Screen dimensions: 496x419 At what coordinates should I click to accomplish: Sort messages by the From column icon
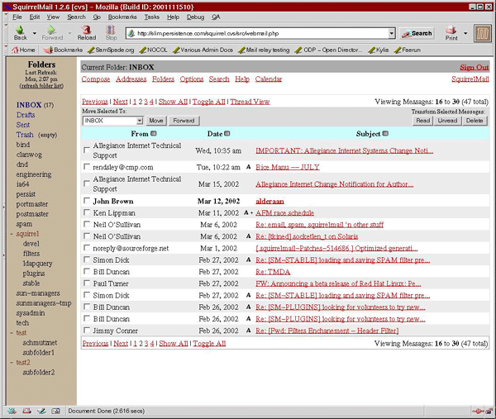pyautogui.click(x=154, y=133)
